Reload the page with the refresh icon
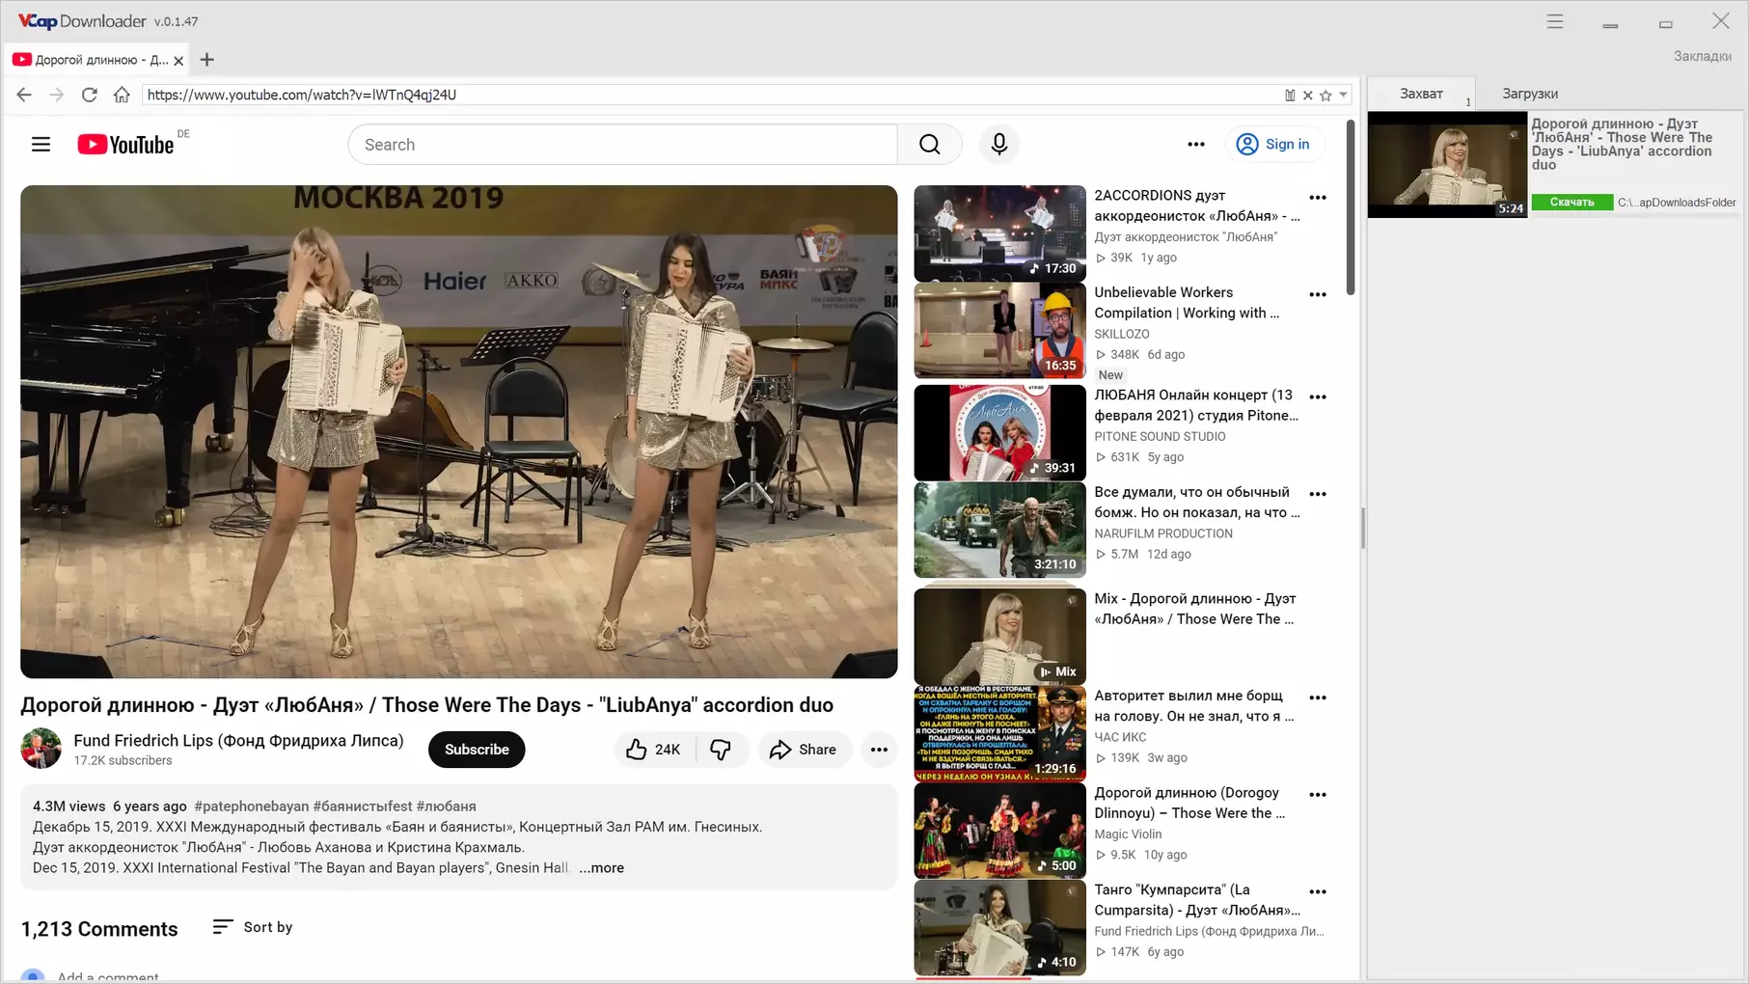This screenshot has width=1749, height=984. (x=89, y=95)
